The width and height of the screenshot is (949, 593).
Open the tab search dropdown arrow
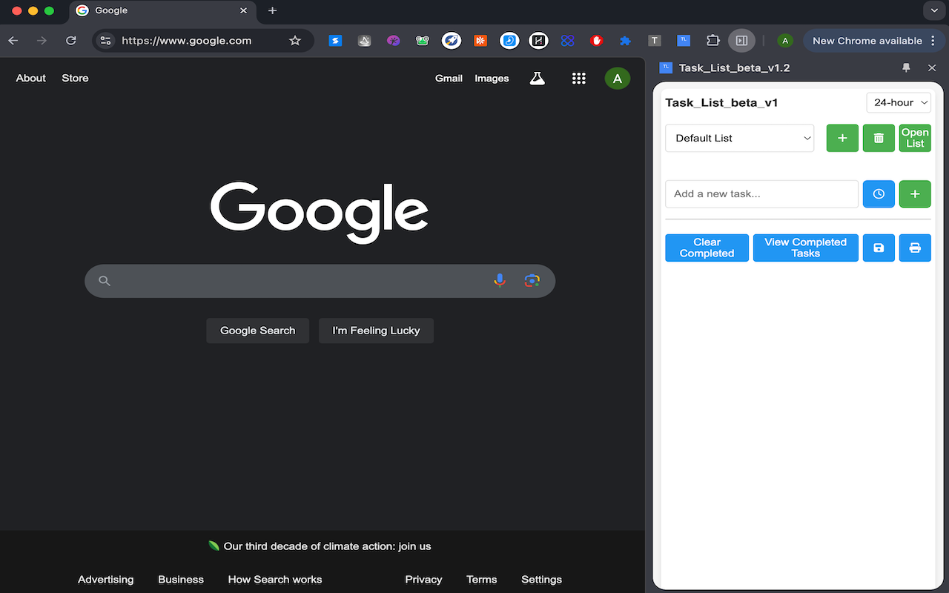pyautogui.click(x=933, y=10)
